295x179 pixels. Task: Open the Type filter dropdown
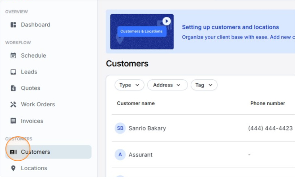point(129,85)
